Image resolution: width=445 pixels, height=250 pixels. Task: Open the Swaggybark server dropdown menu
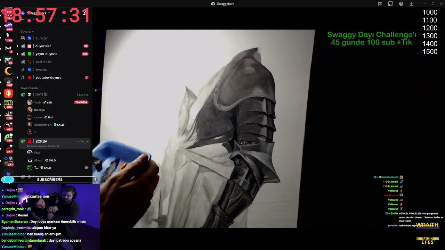coord(38,13)
